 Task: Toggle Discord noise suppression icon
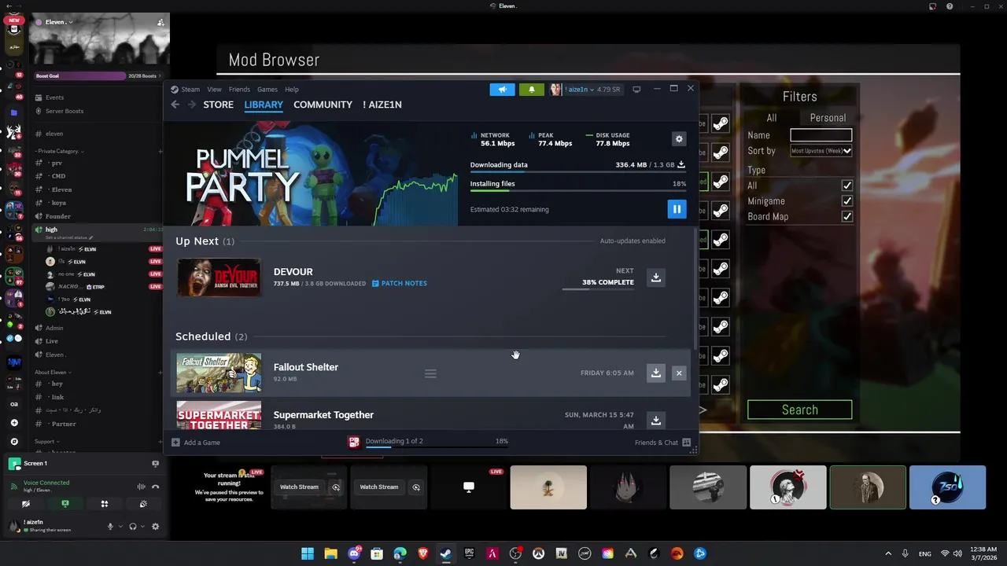[x=142, y=487]
